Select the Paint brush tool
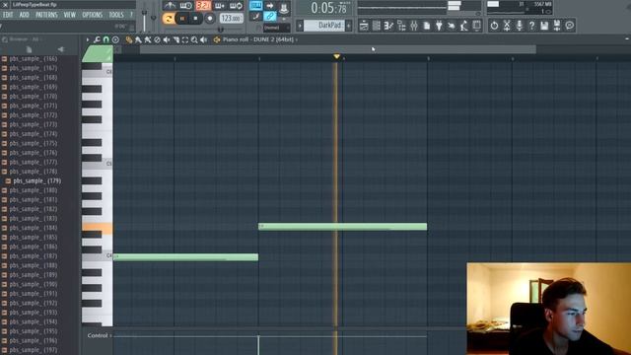 coord(138,39)
